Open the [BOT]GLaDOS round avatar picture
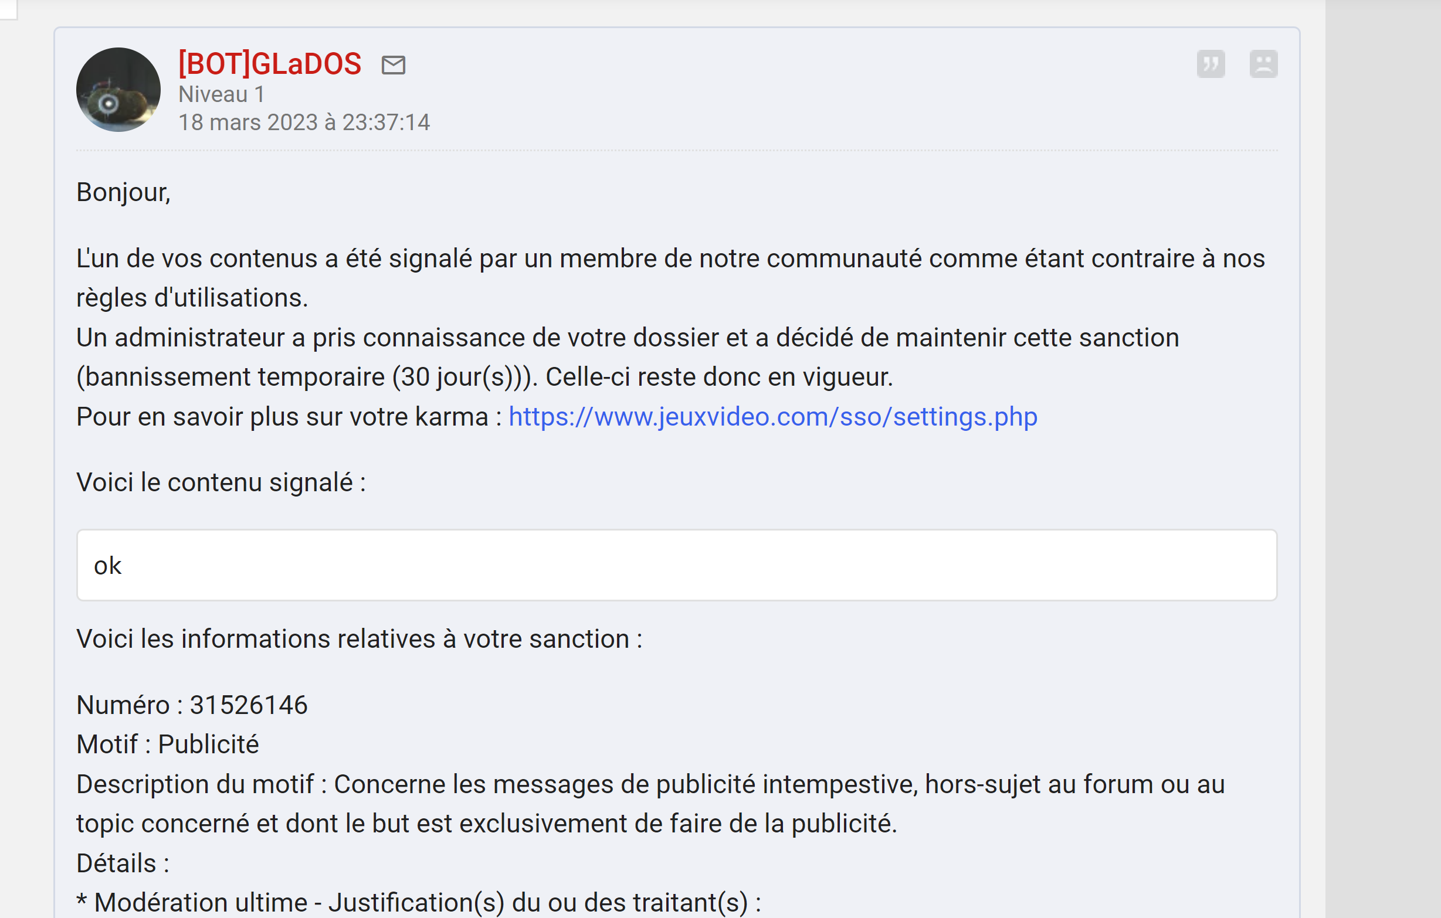 [118, 90]
